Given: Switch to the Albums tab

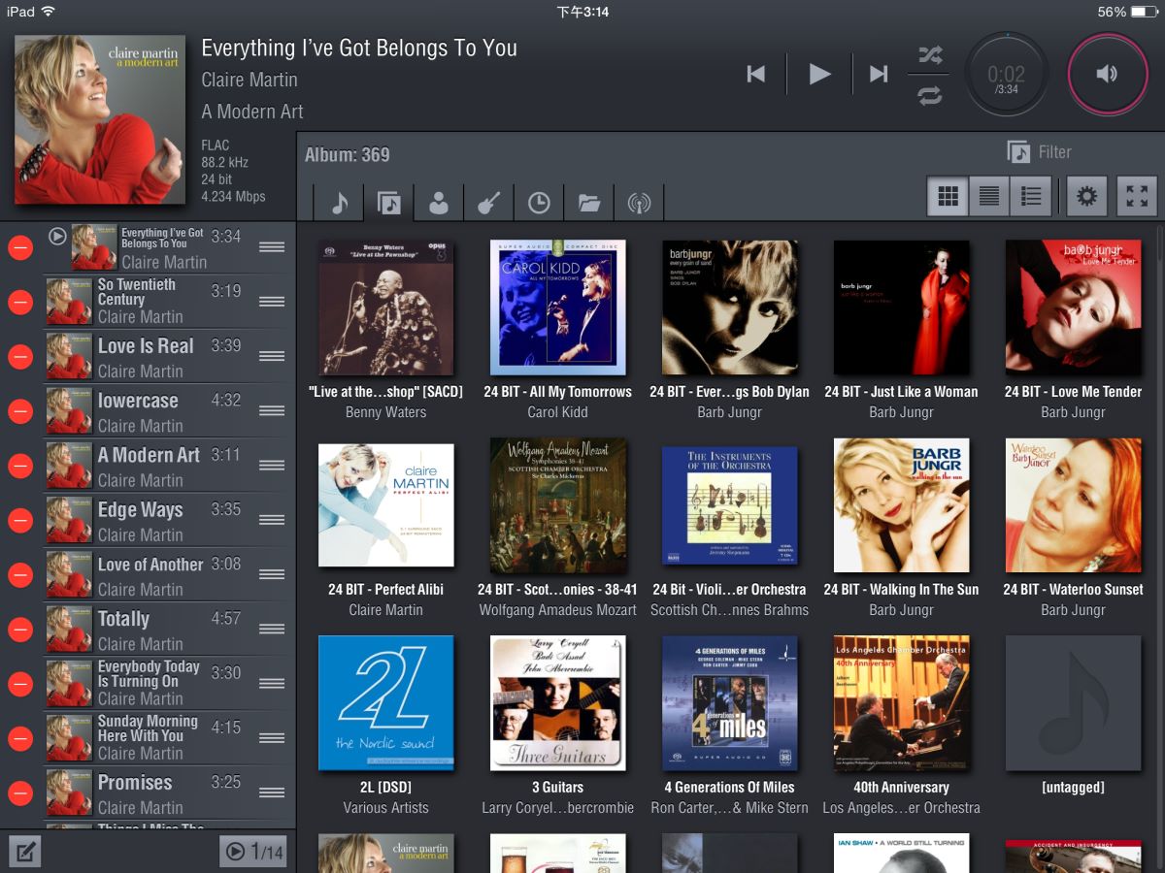Looking at the screenshot, I should pyautogui.click(x=388, y=202).
